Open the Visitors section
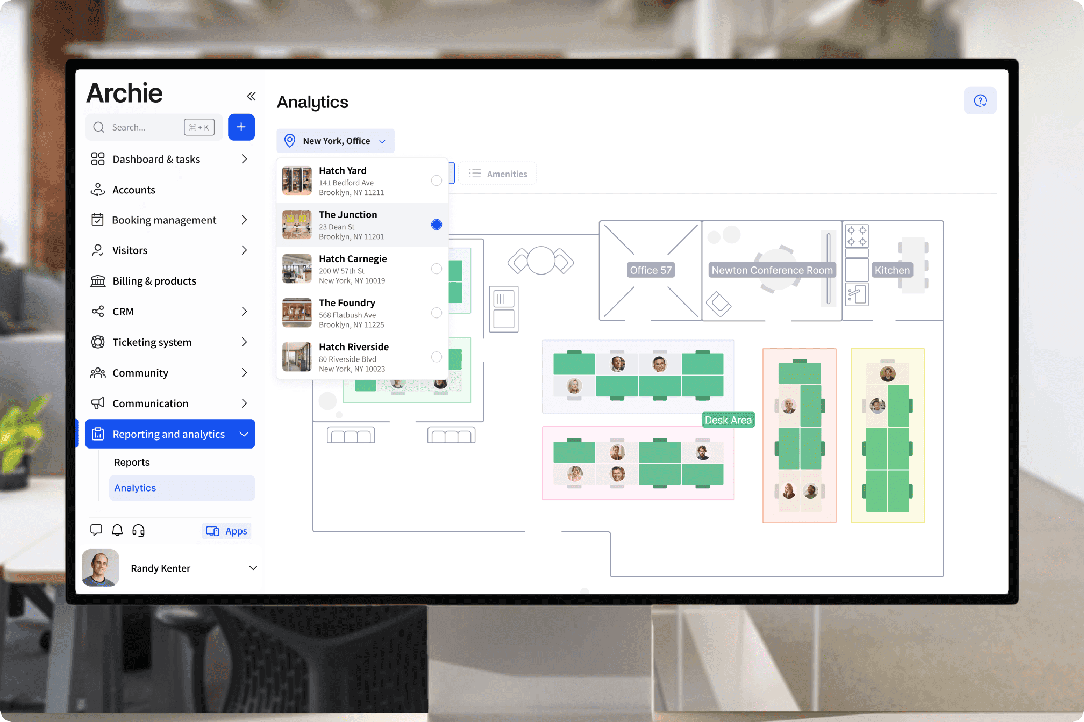The image size is (1084, 722). (129, 250)
